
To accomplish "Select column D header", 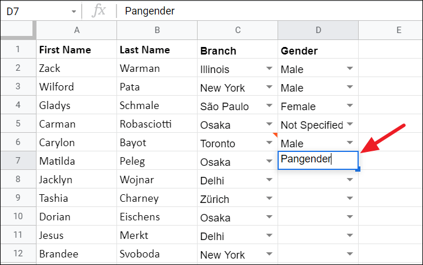I will 318,30.
